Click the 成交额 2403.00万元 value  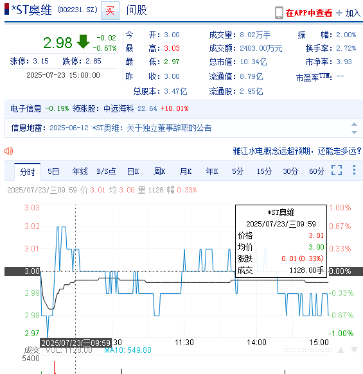pyautogui.click(x=261, y=48)
